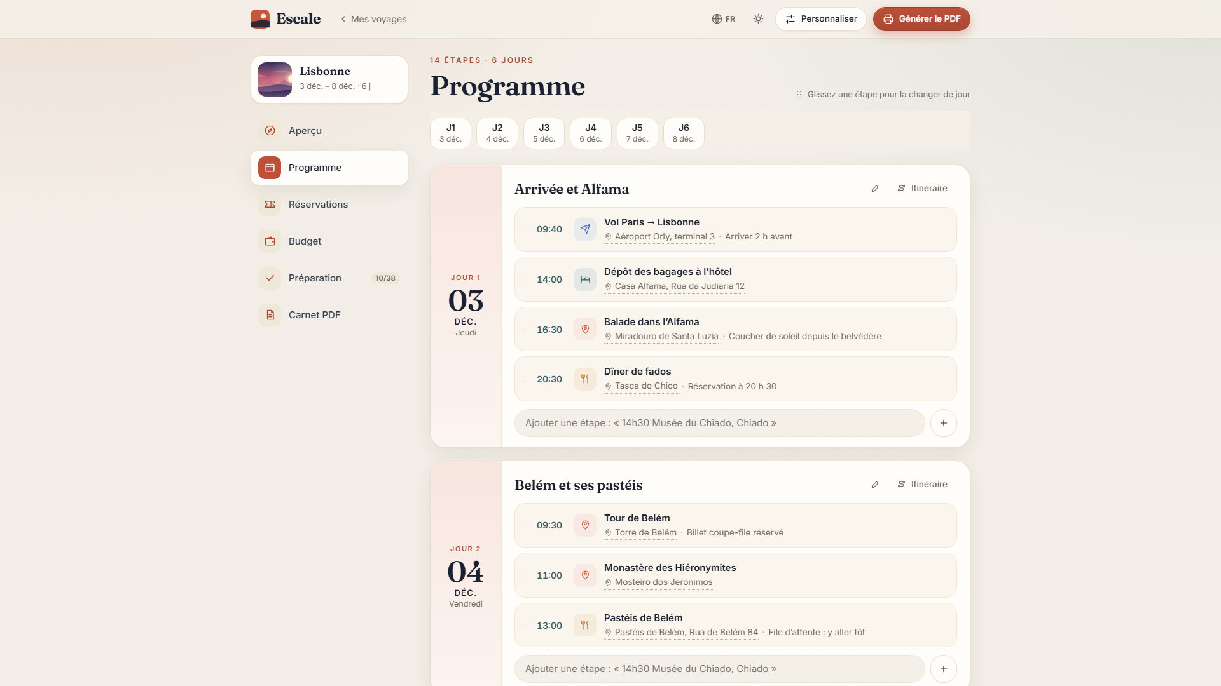Edit the Arrivée et Alfama title pencil
The height and width of the screenshot is (686, 1221).
(x=875, y=189)
